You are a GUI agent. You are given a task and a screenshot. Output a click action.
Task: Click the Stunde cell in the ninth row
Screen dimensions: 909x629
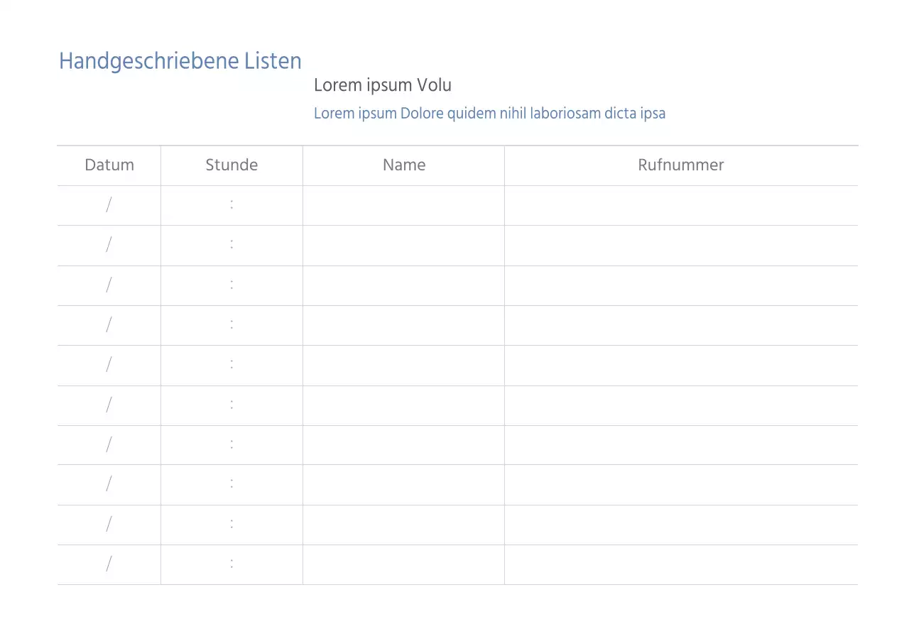232,525
